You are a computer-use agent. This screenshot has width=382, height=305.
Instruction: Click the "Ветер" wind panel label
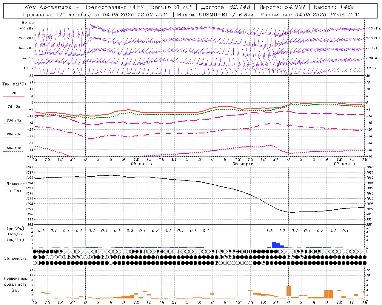[x=28, y=23]
